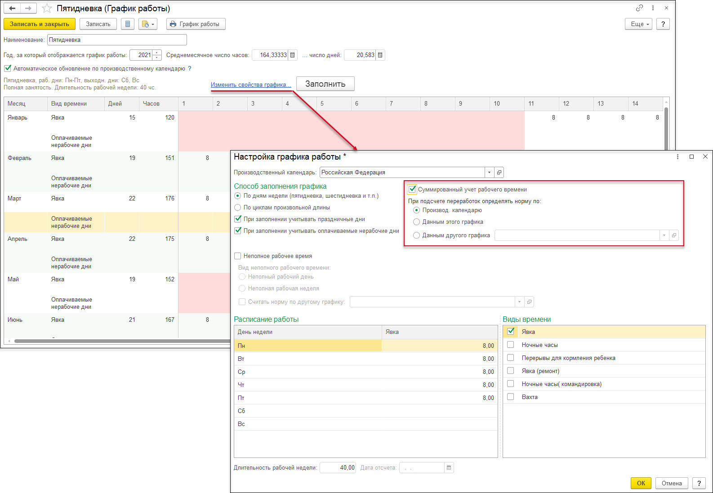
Task: Add Пятидневка to favorites with star icon
Action: coord(47,9)
